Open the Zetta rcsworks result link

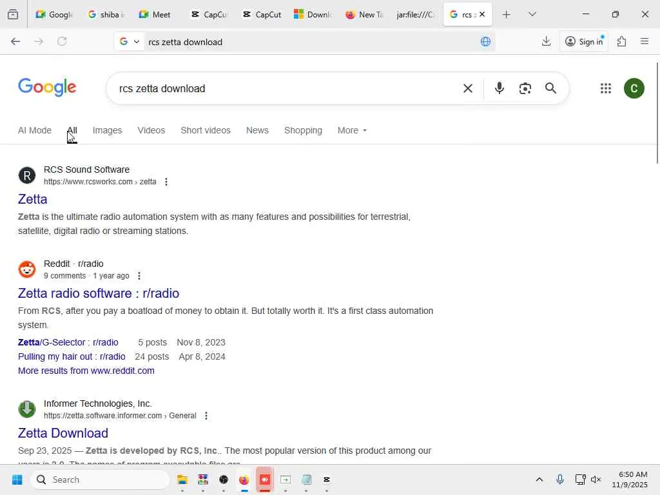point(32,199)
